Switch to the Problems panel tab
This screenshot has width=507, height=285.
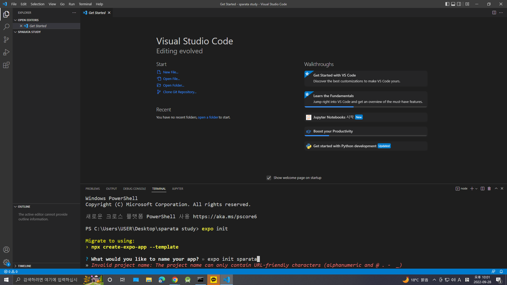coord(93,189)
